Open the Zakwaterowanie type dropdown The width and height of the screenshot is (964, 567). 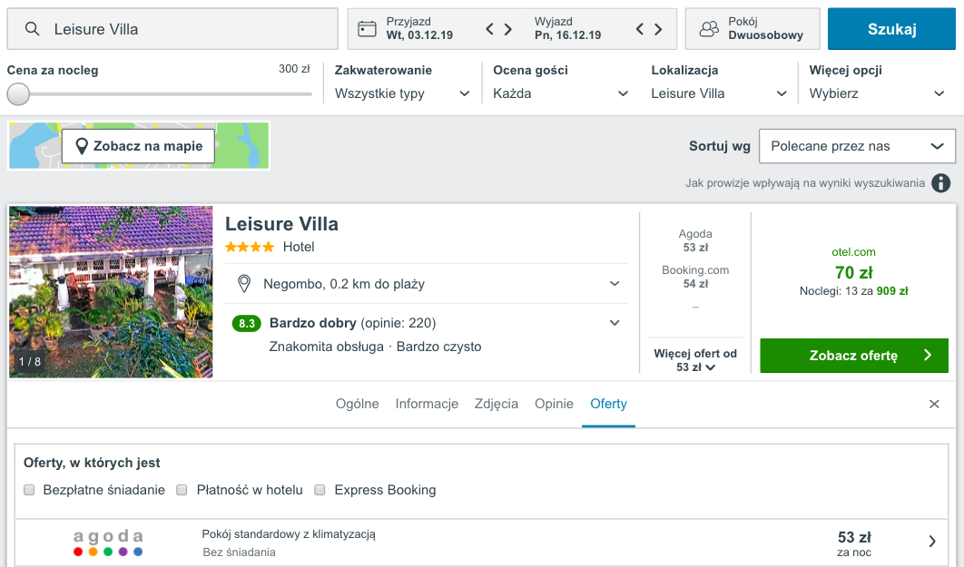[x=402, y=93]
